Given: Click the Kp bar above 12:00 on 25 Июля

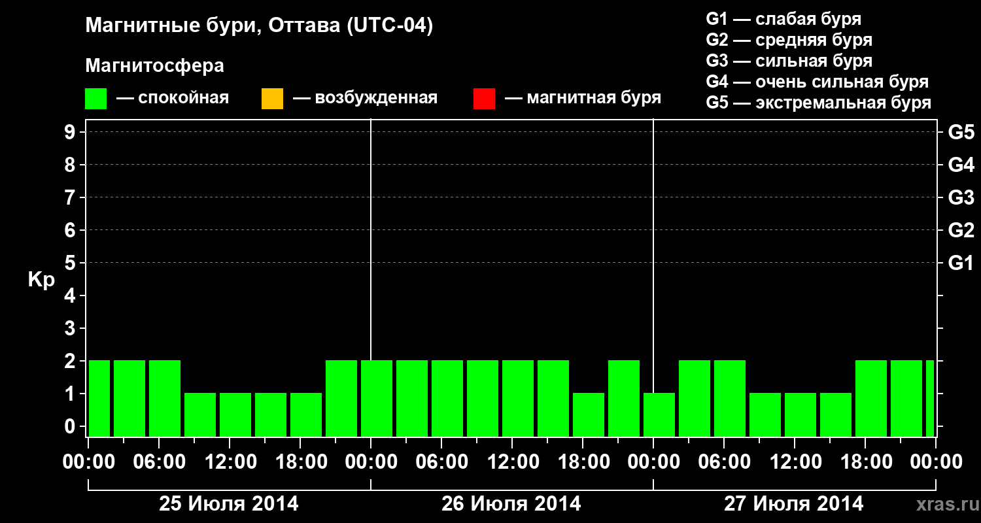Looking at the screenshot, I should (235, 414).
